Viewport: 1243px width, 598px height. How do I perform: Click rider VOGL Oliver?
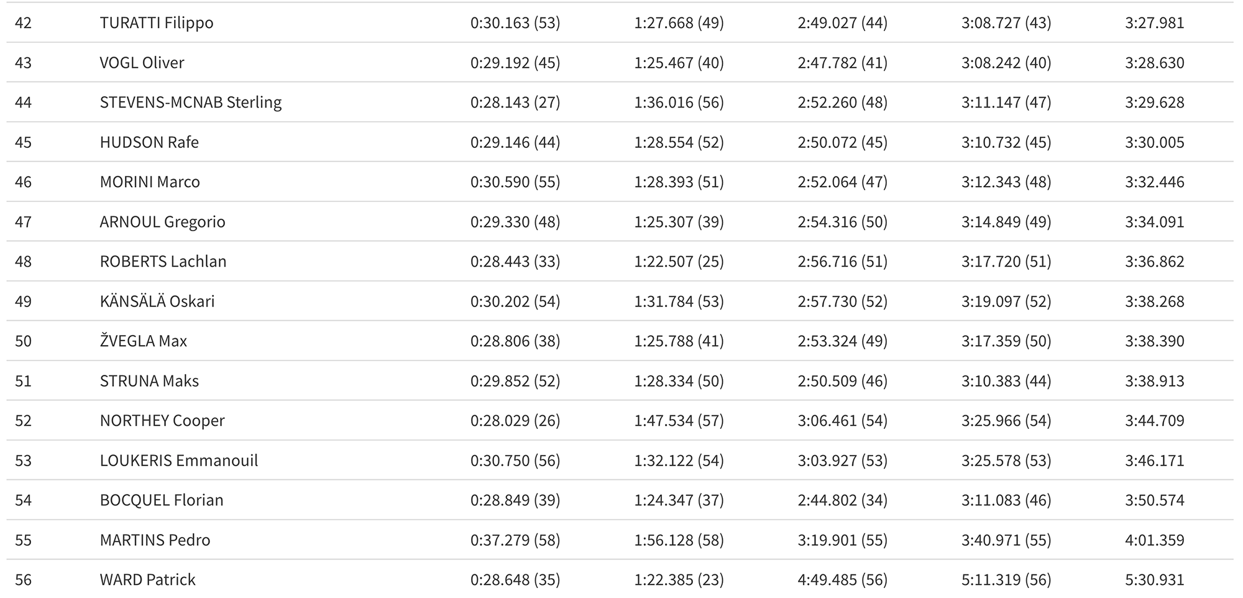point(142,63)
